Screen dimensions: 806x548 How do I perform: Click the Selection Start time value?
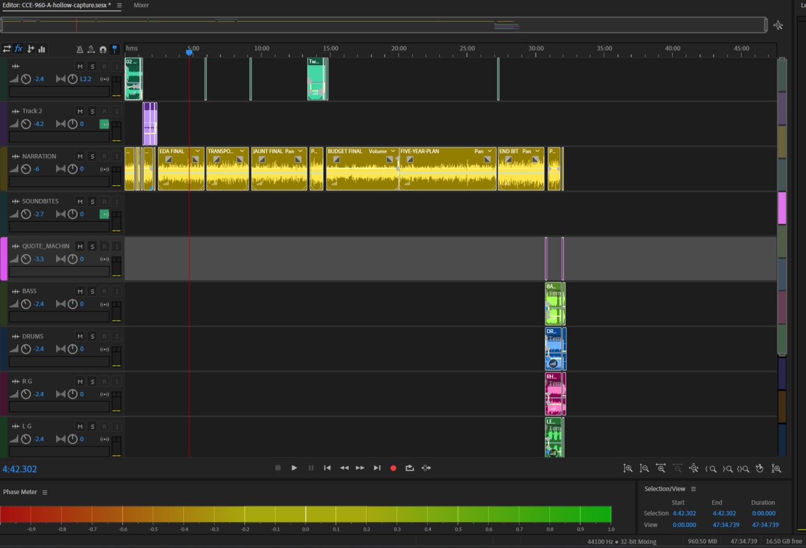tap(684, 513)
